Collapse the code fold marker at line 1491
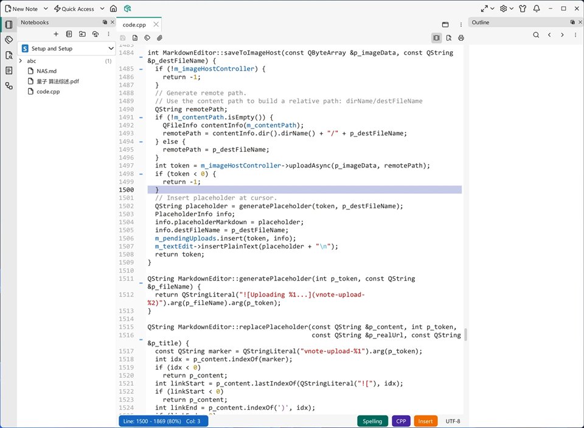 point(141,118)
